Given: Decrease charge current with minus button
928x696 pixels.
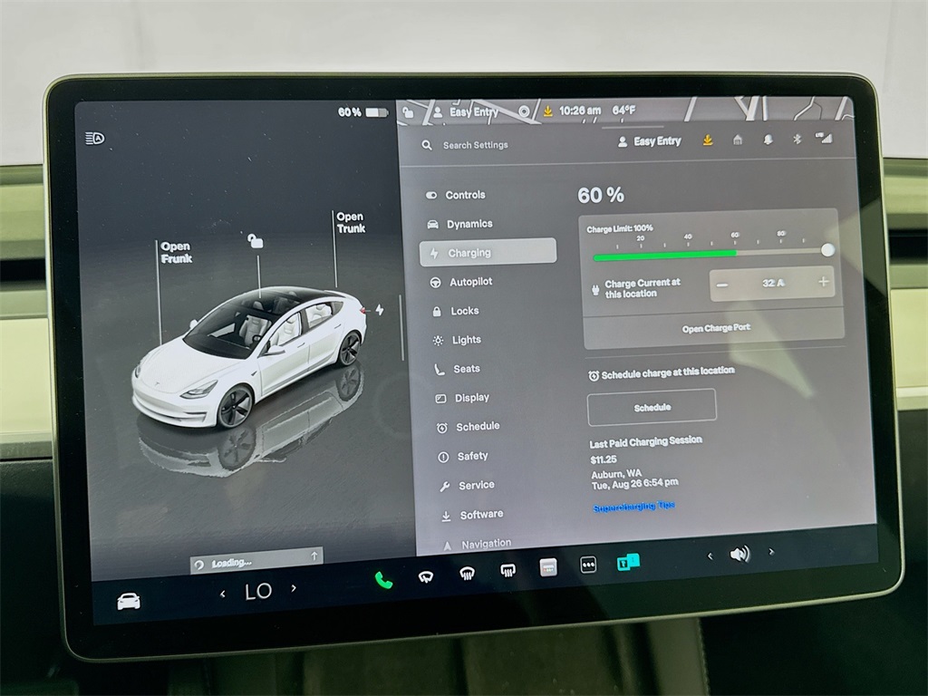Looking at the screenshot, I should click(722, 285).
